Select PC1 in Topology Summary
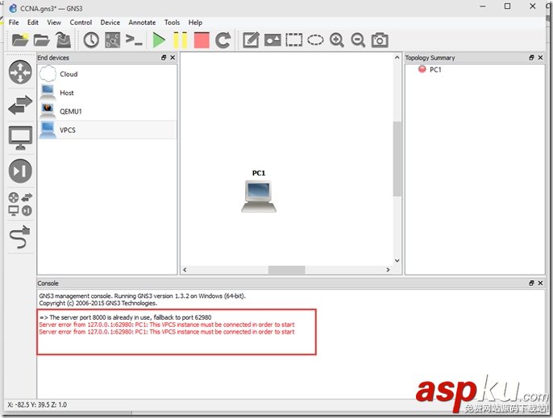This screenshot has height=418, width=553. (435, 70)
